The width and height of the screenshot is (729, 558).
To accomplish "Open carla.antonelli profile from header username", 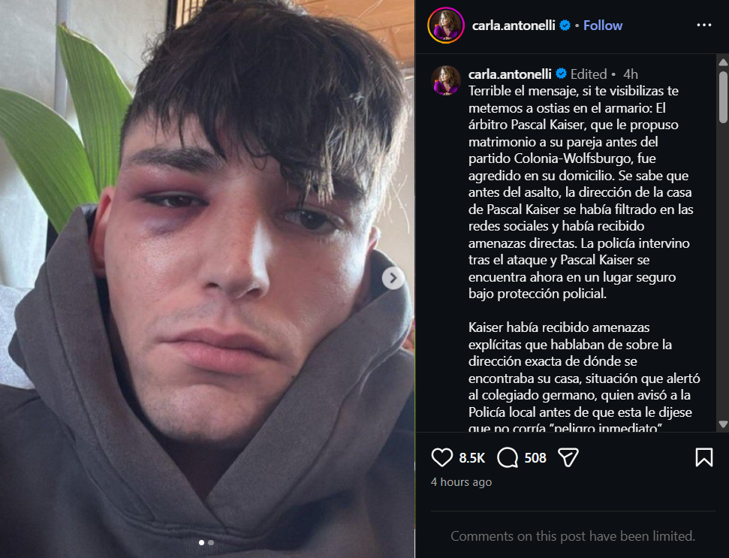I will click(x=514, y=26).
